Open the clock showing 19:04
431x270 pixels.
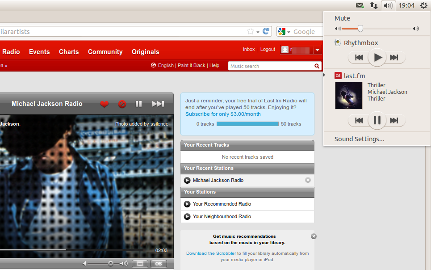click(x=406, y=5)
